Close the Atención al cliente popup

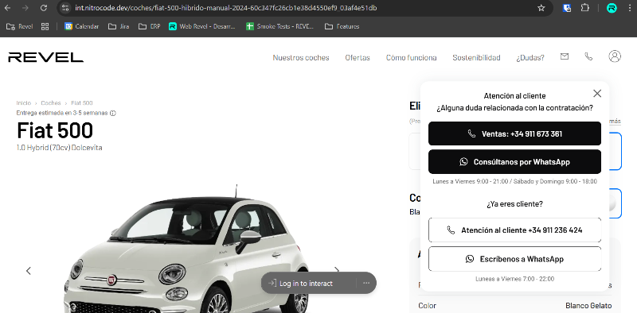[596, 93]
